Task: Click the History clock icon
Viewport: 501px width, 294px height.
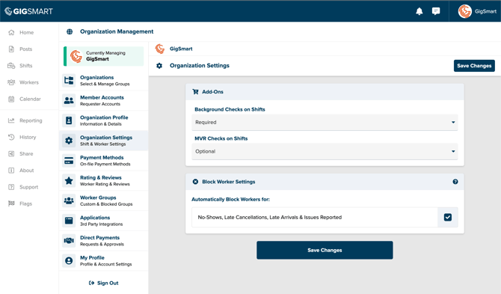Action: [11, 137]
